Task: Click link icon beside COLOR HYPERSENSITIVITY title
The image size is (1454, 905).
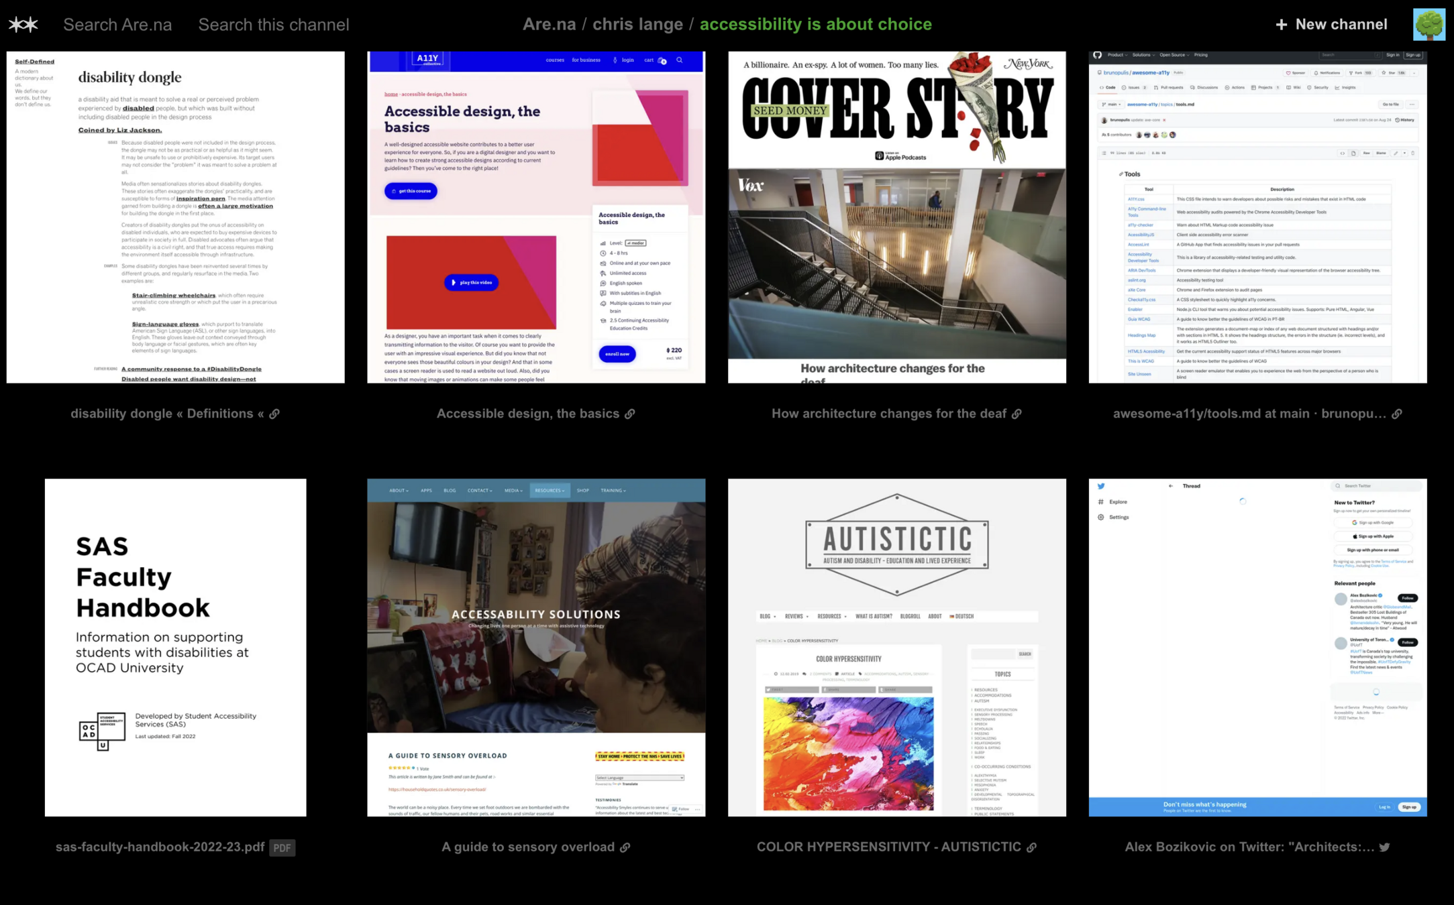Action: (x=1031, y=847)
